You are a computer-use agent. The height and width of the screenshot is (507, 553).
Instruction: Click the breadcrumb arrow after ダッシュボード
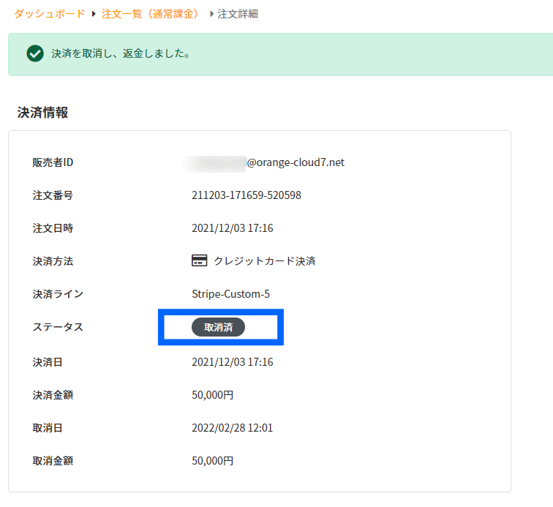point(94,14)
